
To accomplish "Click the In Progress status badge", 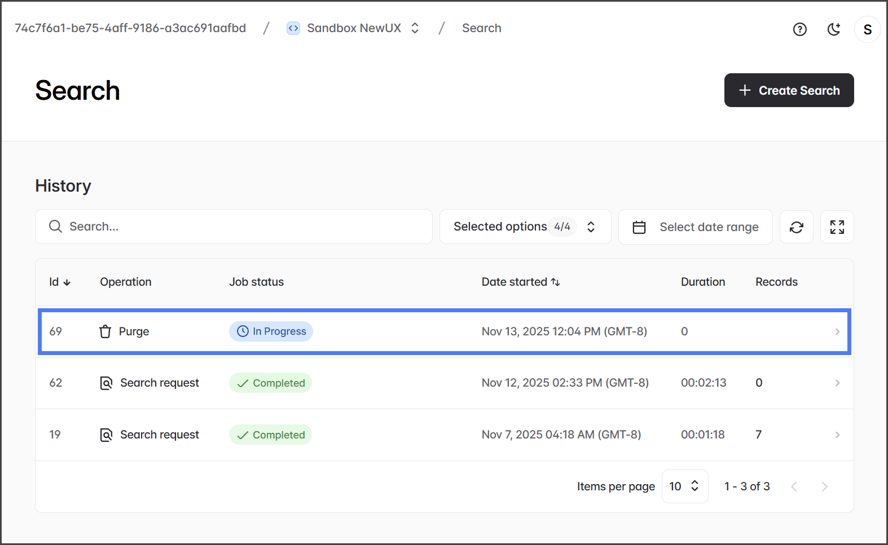I will [271, 331].
